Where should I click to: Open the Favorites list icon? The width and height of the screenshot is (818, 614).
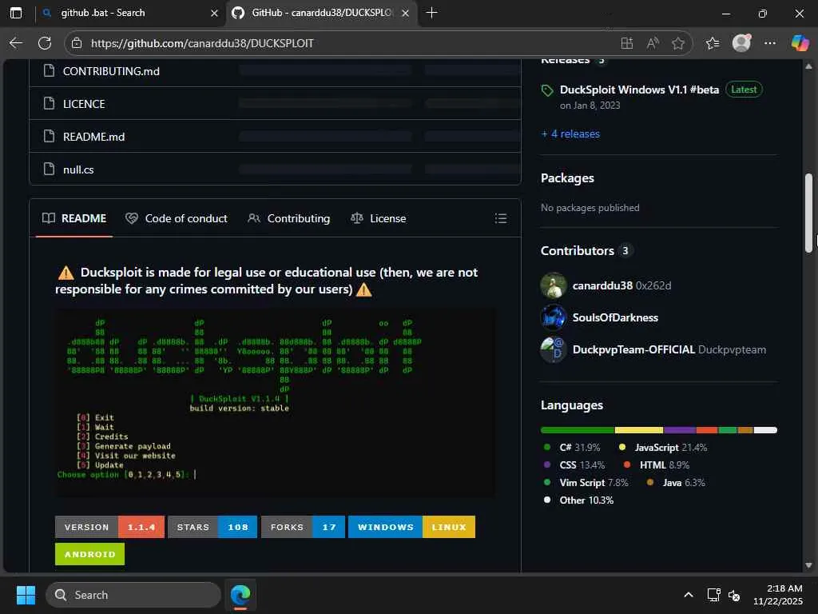pyautogui.click(x=713, y=43)
